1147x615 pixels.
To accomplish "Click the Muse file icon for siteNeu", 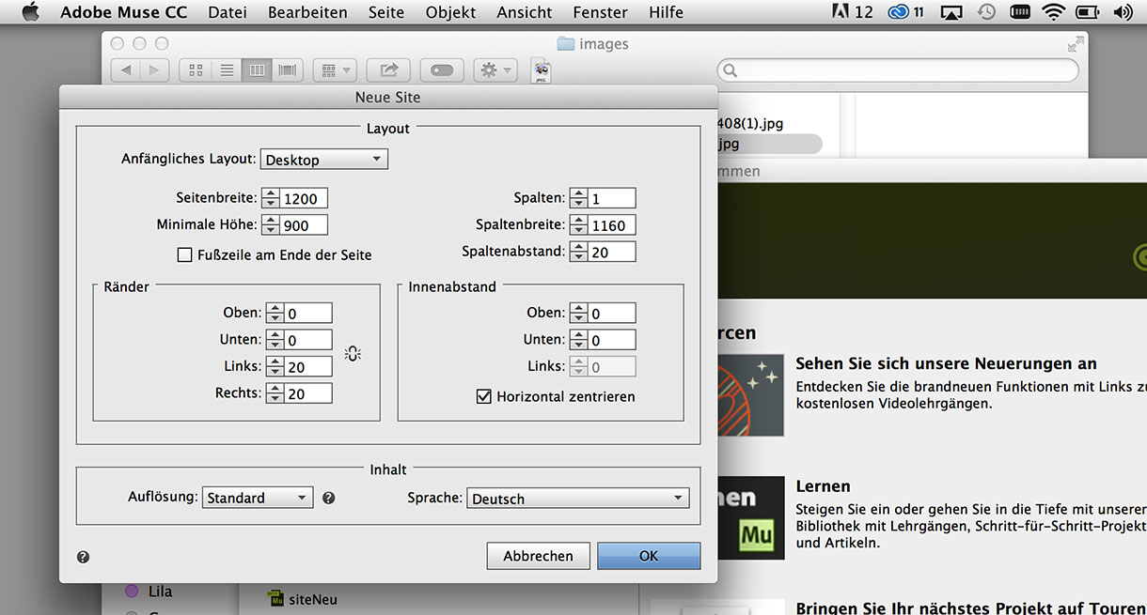I will (x=275, y=599).
